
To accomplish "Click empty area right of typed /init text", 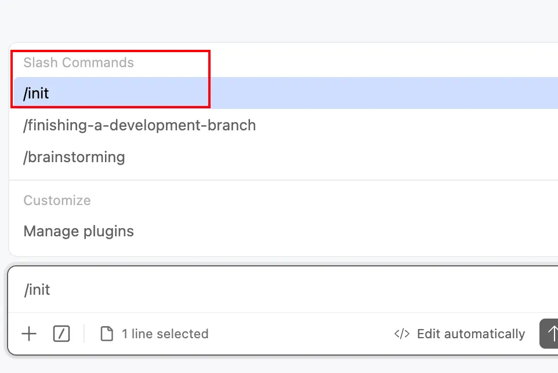I will point(290,290).
